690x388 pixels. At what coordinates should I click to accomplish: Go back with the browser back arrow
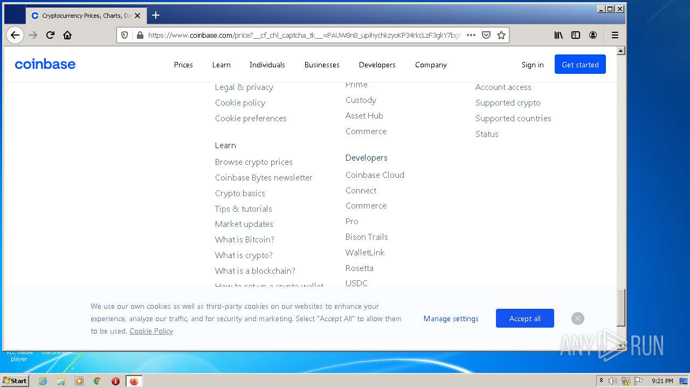(x=15, y=35)
